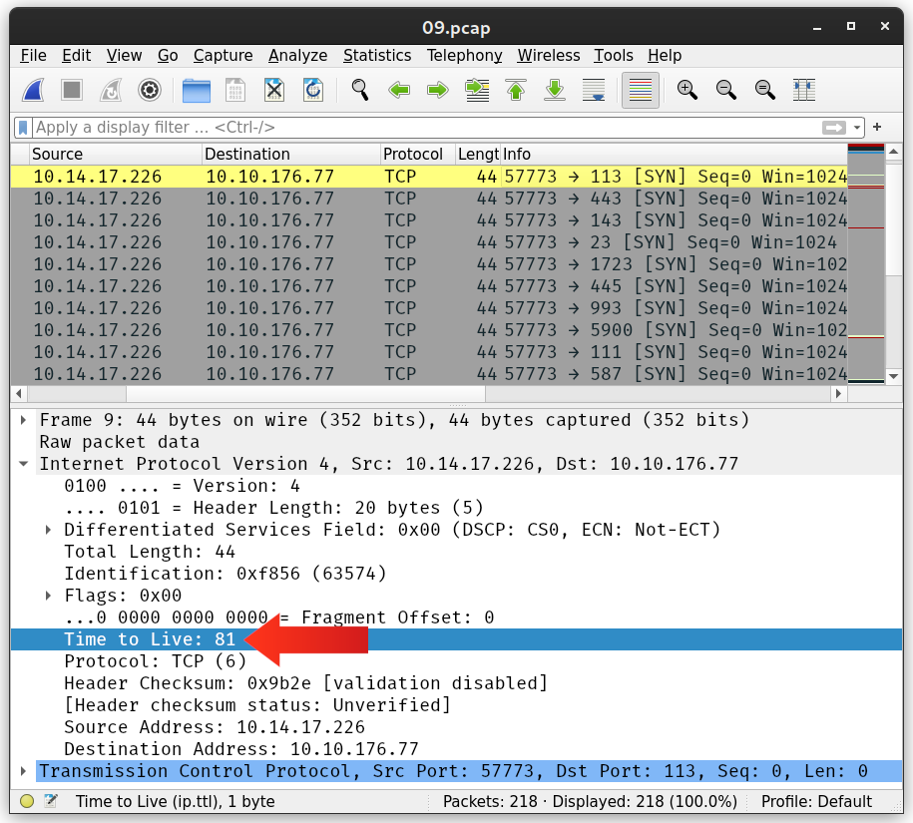Expand the Flags: 0x00 field
913x823 pixels.
(x=48, y=596)
